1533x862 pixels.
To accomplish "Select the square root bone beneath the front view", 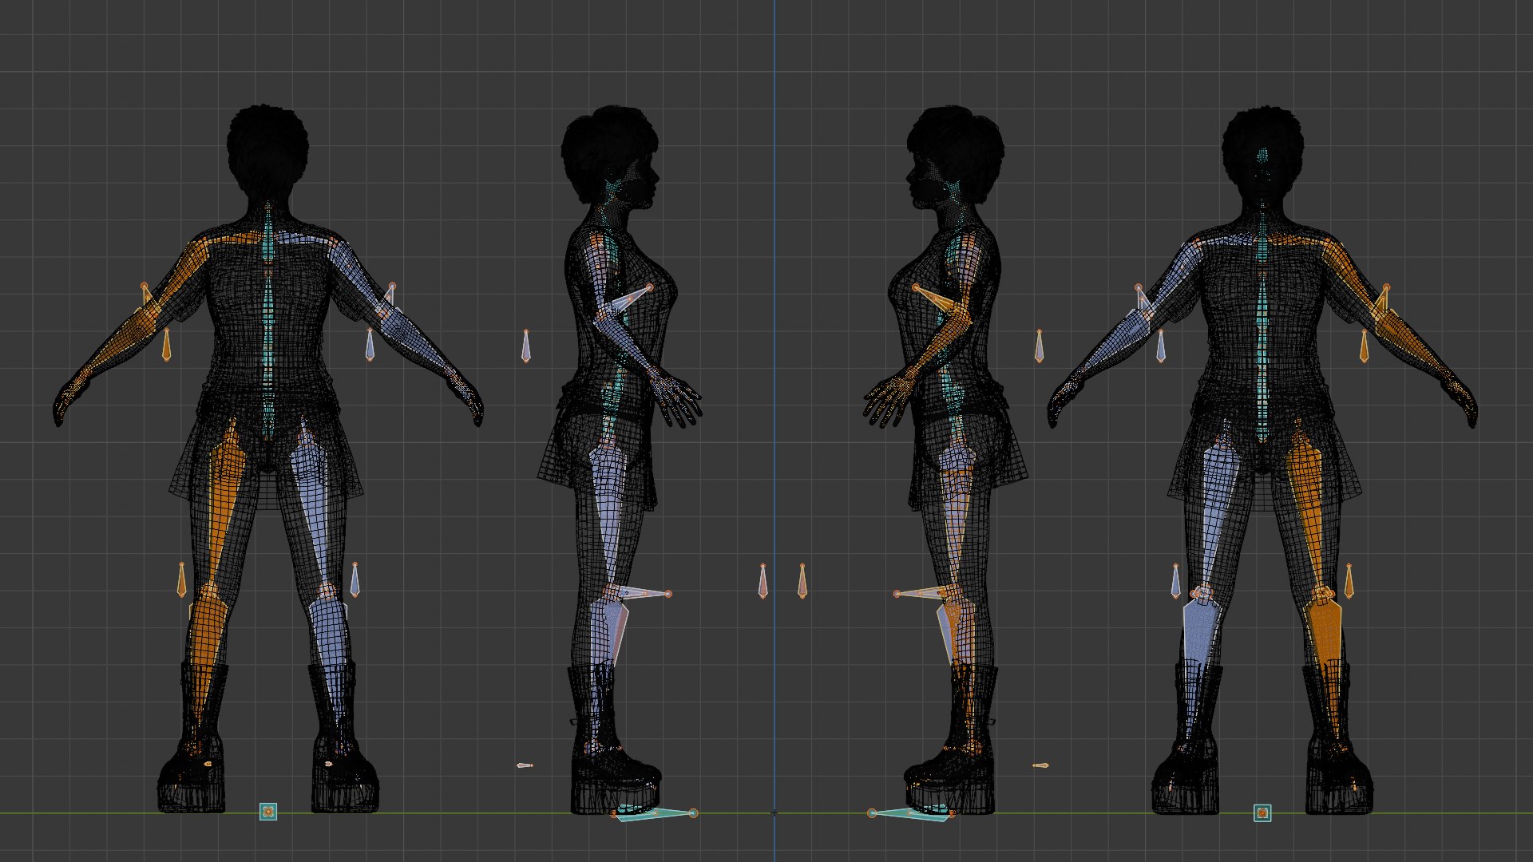I will (x=1262, y=813).
